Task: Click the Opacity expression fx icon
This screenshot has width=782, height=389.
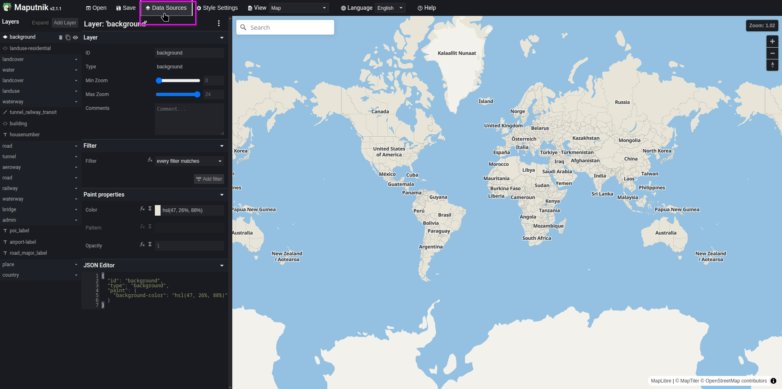Action: pos(142,245)
